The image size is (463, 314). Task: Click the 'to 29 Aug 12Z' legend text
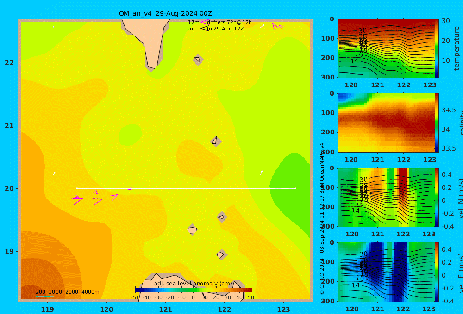[225, 29]
